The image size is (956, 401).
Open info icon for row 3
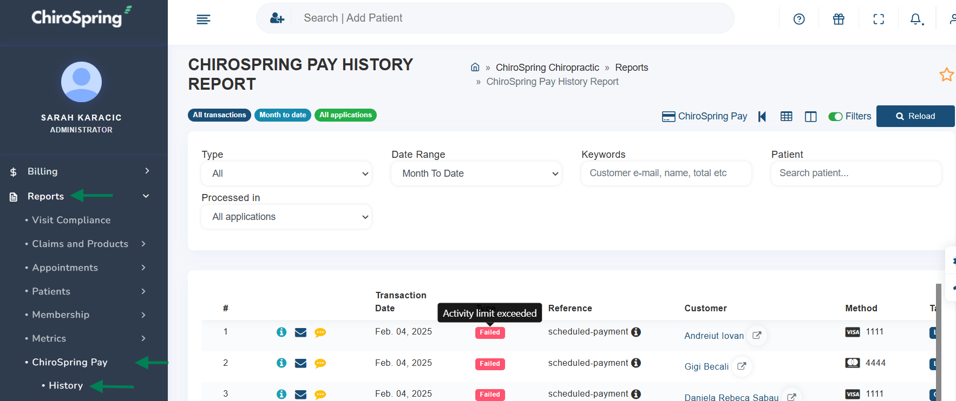281,395
